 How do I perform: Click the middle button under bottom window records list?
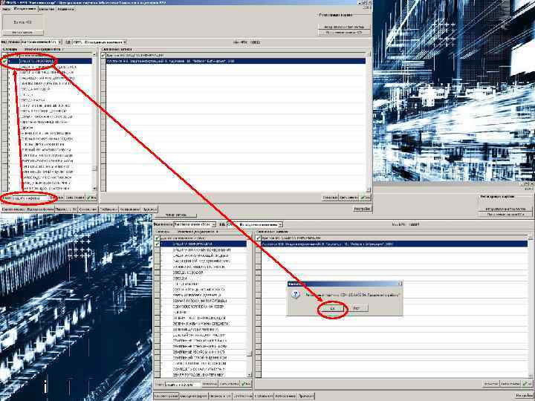coord(510,384)
